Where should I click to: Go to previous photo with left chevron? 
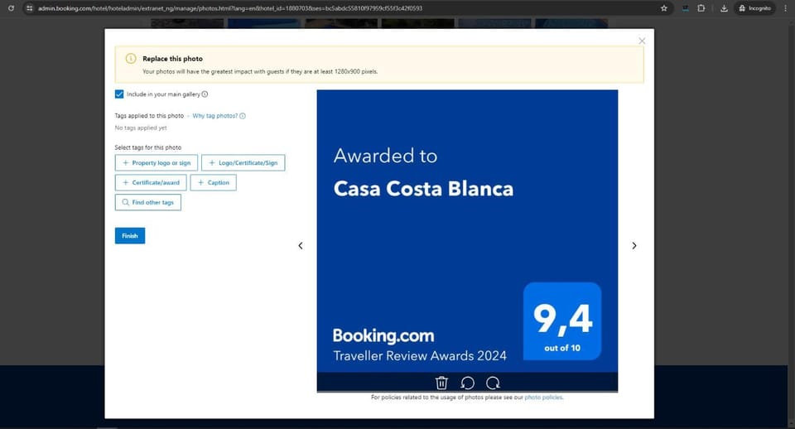coord(301,245)
